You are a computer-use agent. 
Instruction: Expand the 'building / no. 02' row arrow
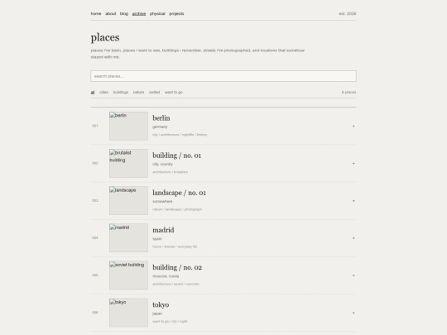pyautogui.click(x=353, y=275)
